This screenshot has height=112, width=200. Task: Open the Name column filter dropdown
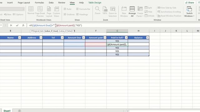pyautogui.click(x=19, y=38)
